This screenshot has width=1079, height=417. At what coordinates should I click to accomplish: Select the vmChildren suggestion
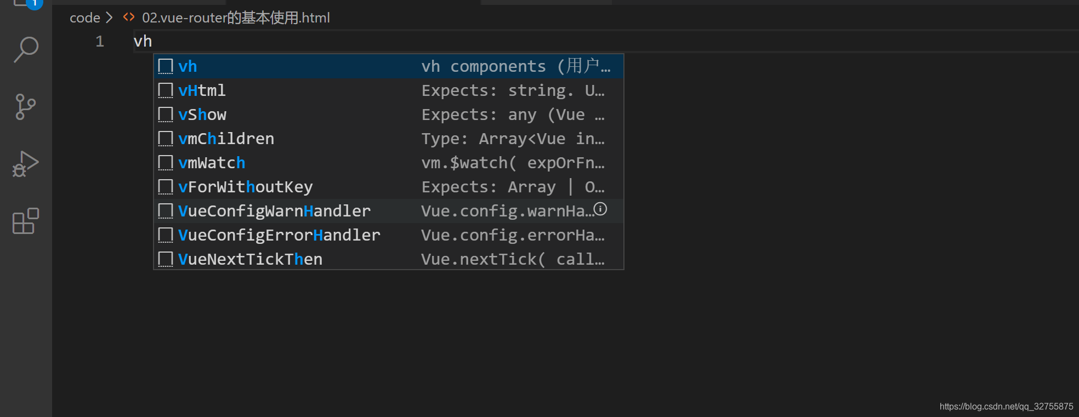click(389, 139)
